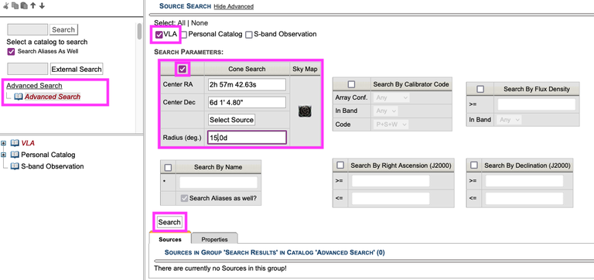This screenshot has width=594, height=280.
Task: Expand the Personal Catalog tree node
Action: click(4, 155)
